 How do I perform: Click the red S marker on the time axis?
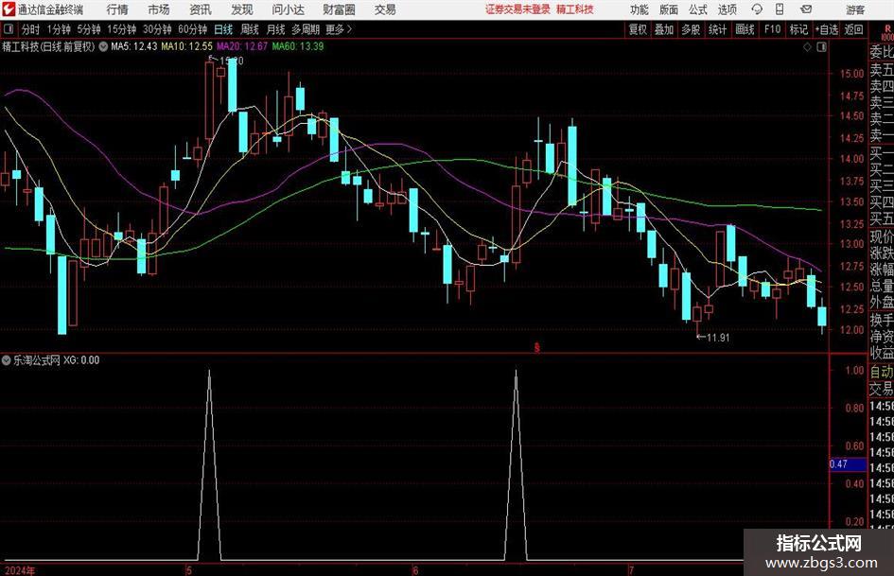[537, 347]
